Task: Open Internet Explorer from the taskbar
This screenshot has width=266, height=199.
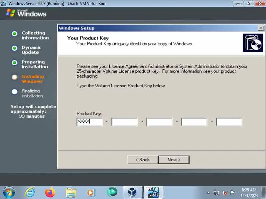Action: pyautogui.click(x=30, y=193)
